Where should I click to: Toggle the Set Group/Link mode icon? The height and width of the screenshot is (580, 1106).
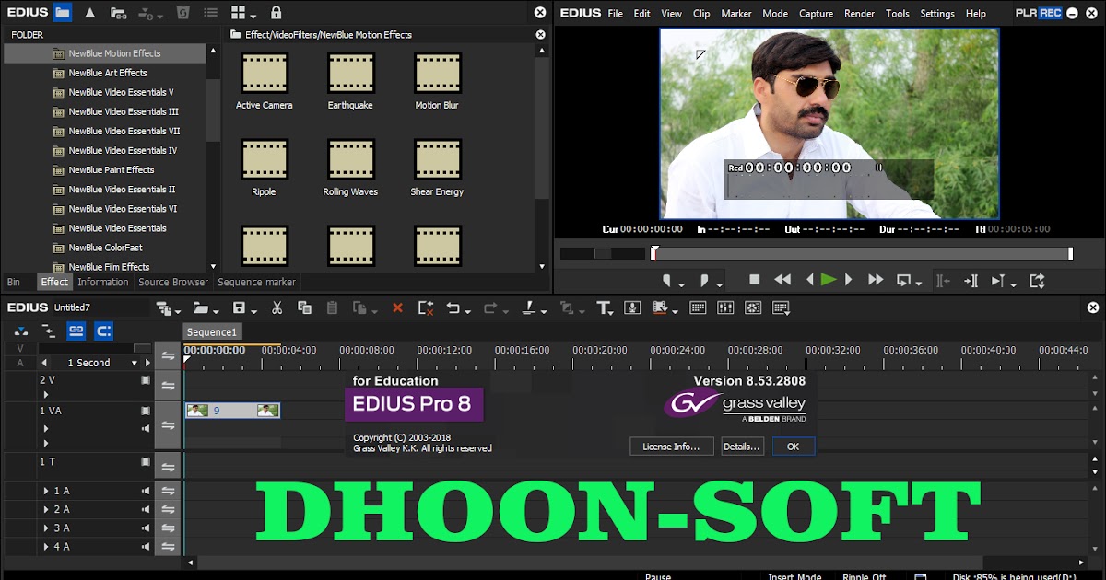(x=76, y=331)
